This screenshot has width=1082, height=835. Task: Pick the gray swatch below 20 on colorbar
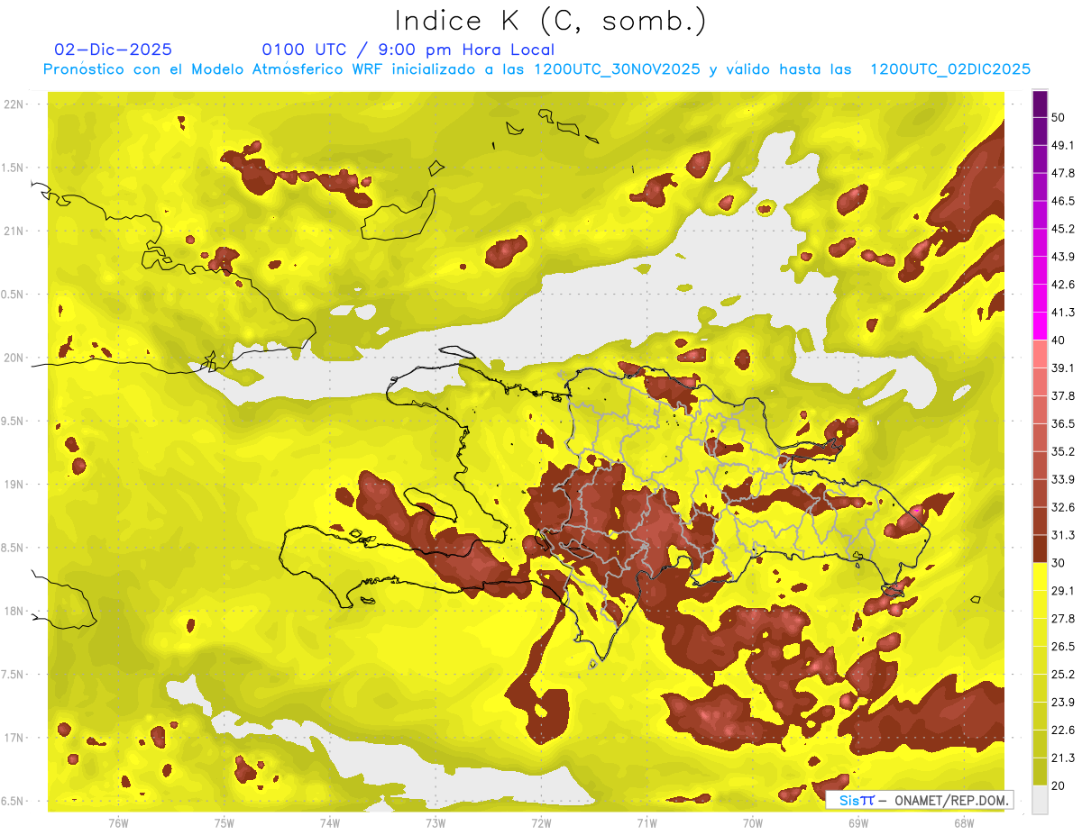click(1041, 800)
